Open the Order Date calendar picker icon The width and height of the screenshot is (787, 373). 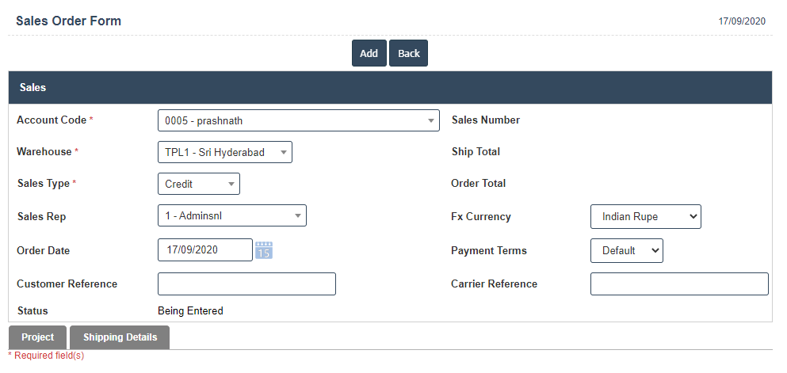[264, 250]
